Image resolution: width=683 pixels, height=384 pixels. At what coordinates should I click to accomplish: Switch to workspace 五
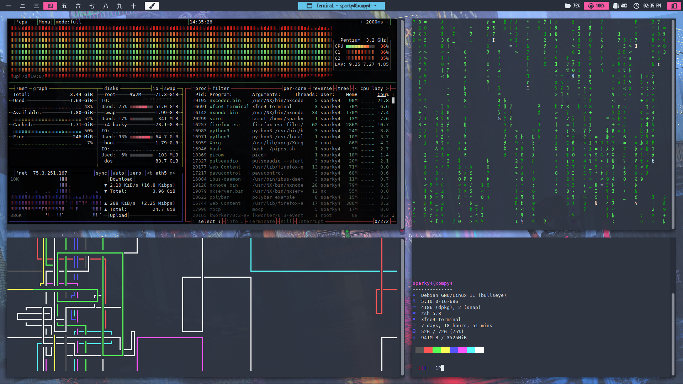pyautogui.click(x=64, y=6)
